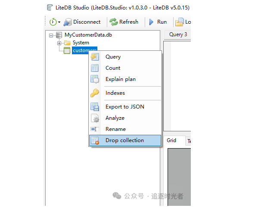Click the Analyze gear document icon

click(x=95, y=118)
